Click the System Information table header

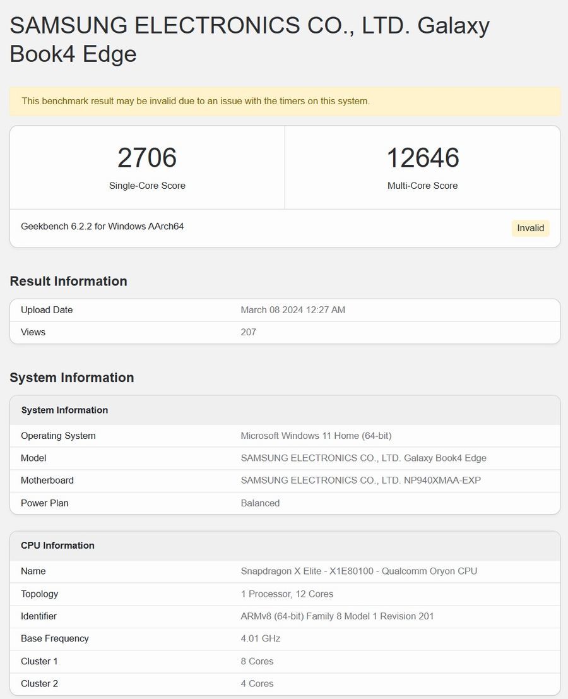tap(64, 410)
